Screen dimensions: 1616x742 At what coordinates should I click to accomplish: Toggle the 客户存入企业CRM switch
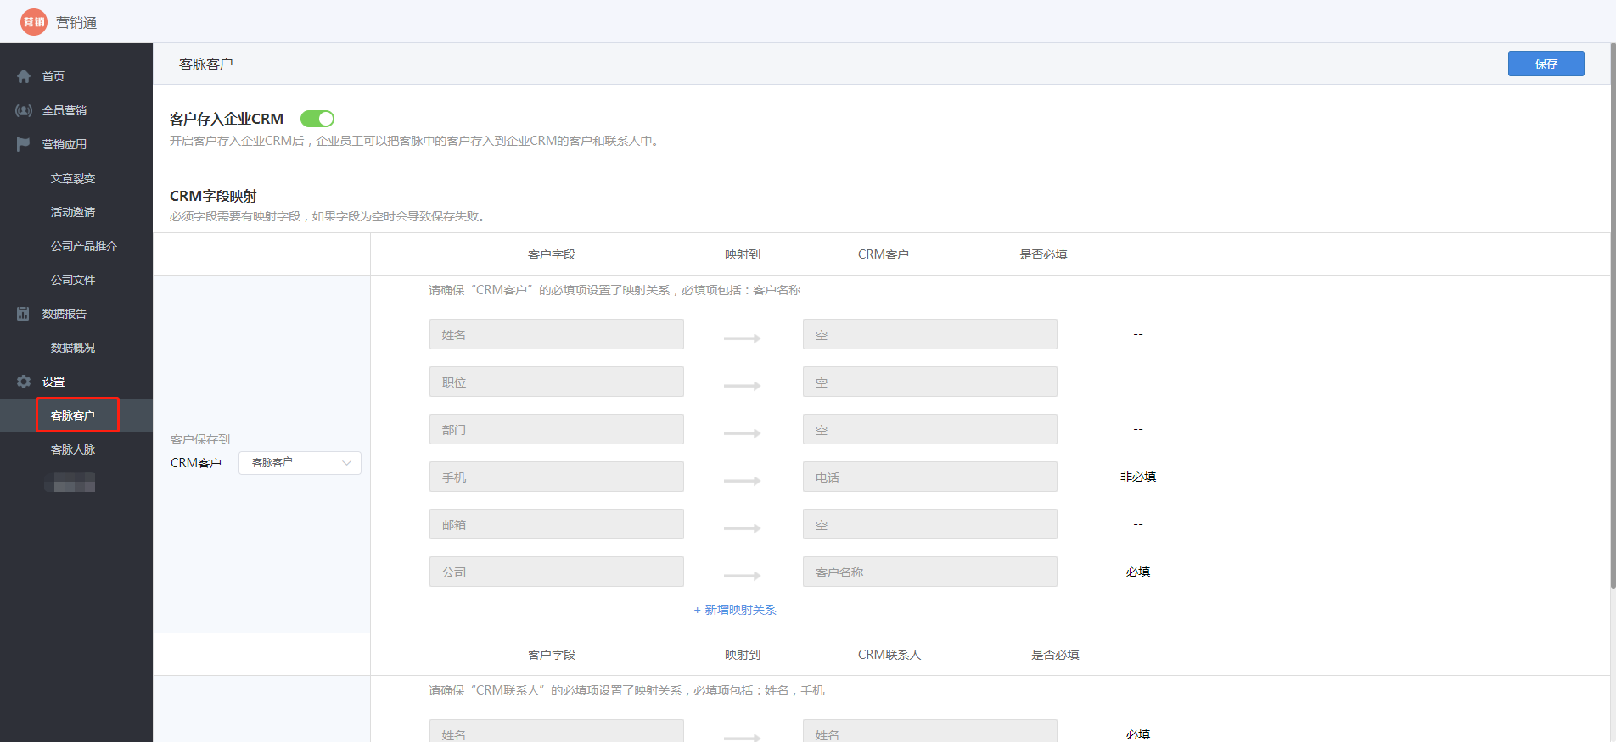point(317,119)
